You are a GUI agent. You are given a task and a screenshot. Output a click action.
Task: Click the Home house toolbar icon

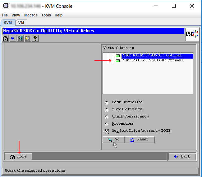[5, 38]
